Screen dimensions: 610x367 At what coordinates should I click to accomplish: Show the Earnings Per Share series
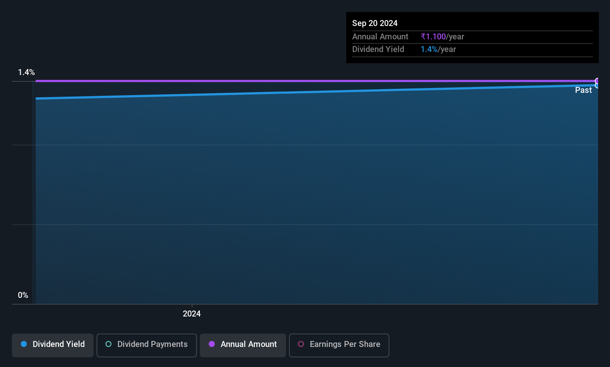(339, 345)
